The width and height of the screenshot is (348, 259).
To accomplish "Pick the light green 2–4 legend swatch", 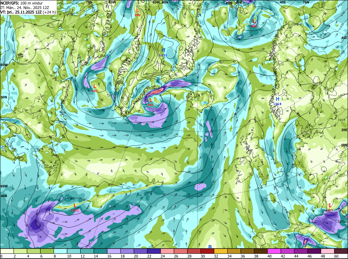I will (21, 251).
